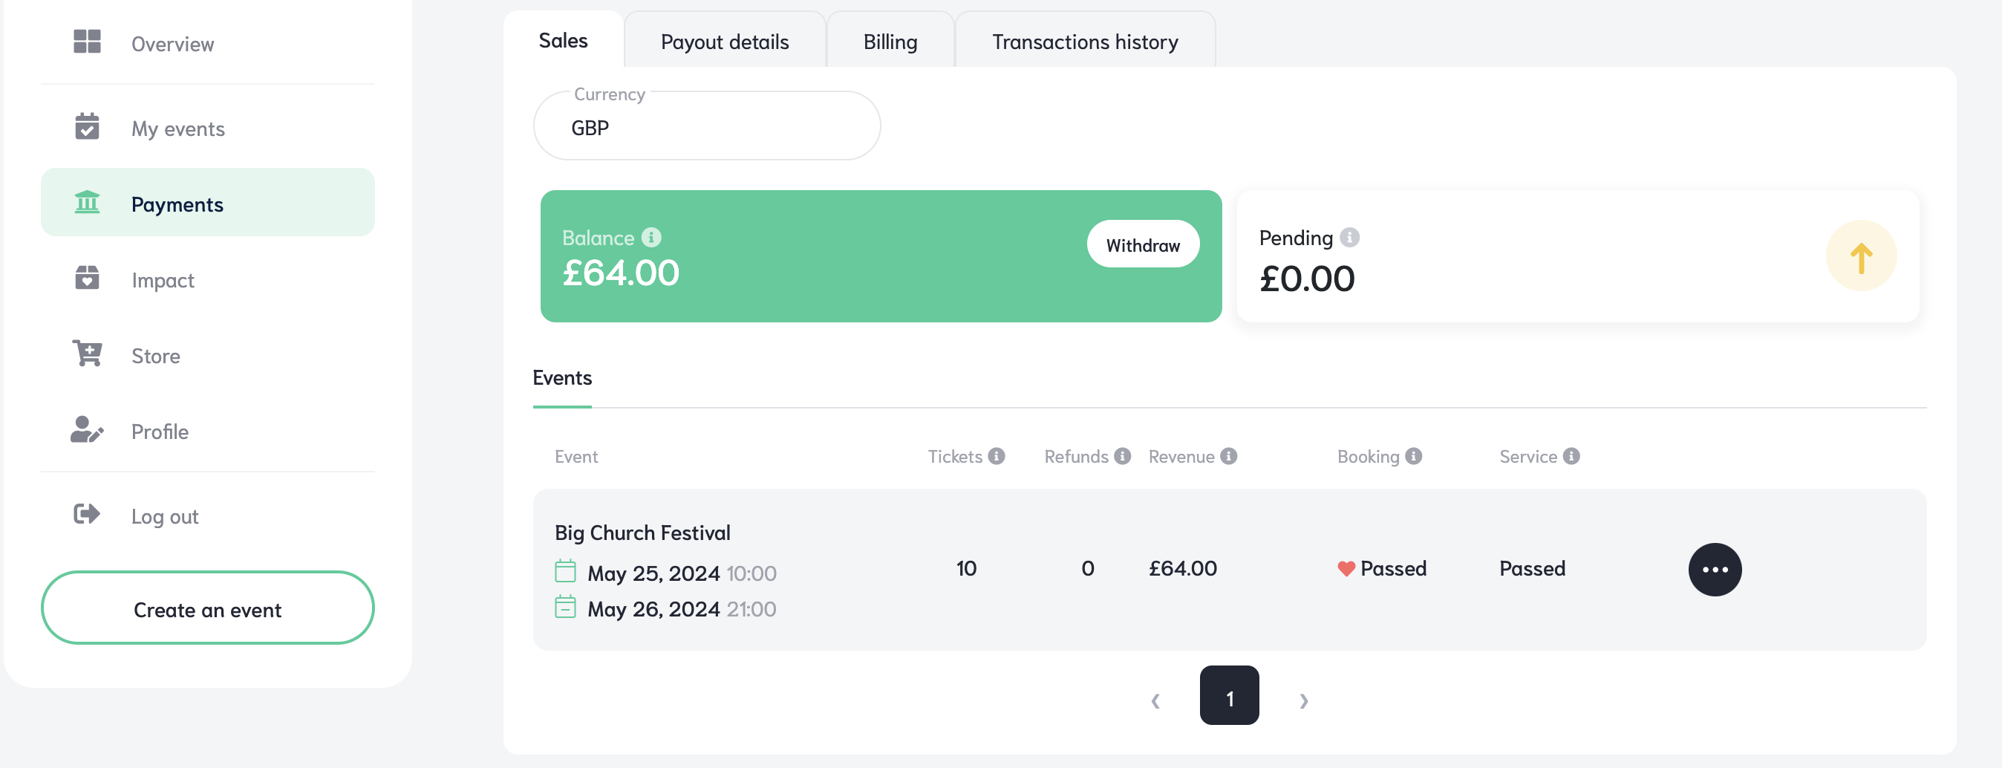Go to the next page arrow
The height and width of the screenshot is (768, 2002).
point(1303,700)
